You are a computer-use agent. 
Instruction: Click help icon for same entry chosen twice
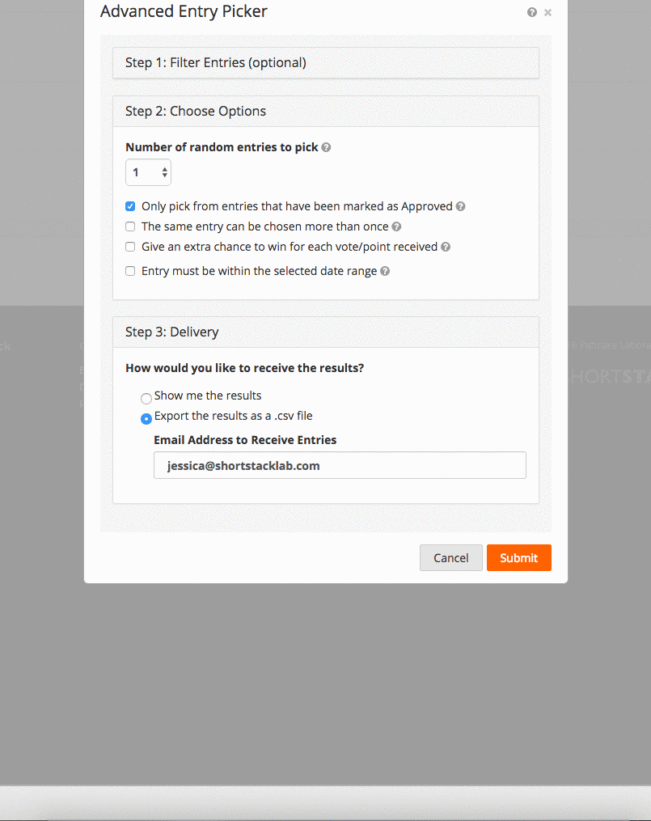point(395,226)
